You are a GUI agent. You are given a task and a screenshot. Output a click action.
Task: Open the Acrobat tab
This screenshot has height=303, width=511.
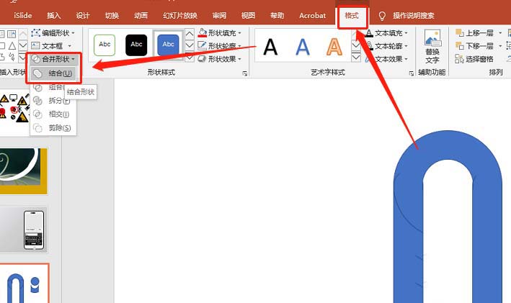[x=313, y=16]
